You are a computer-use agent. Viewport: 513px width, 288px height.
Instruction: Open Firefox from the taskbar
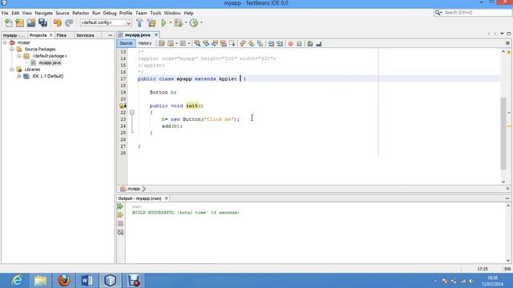pos(64,281)
